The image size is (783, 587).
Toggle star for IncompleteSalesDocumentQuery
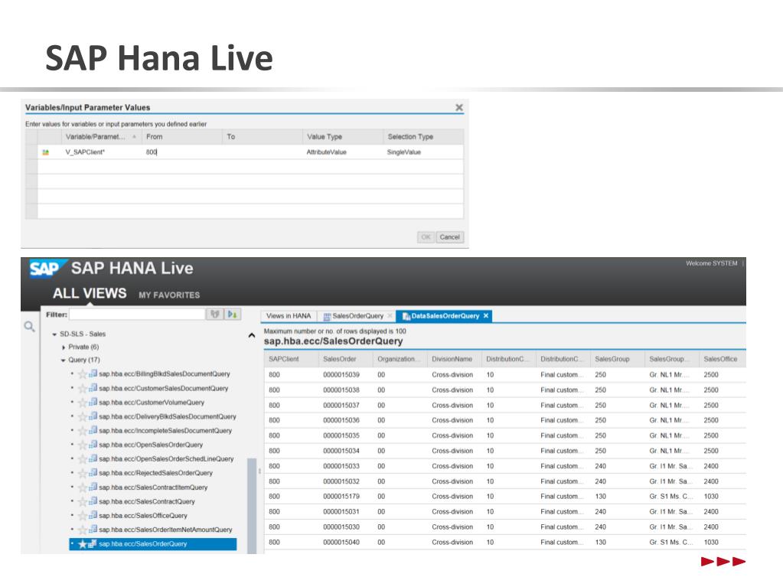pyautogui.click(x=83, y=431)
